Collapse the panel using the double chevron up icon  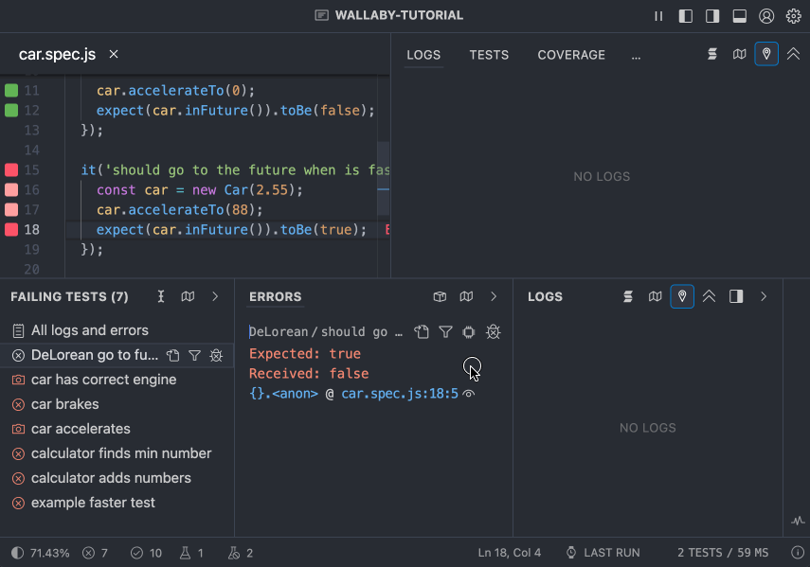(793, 54)
